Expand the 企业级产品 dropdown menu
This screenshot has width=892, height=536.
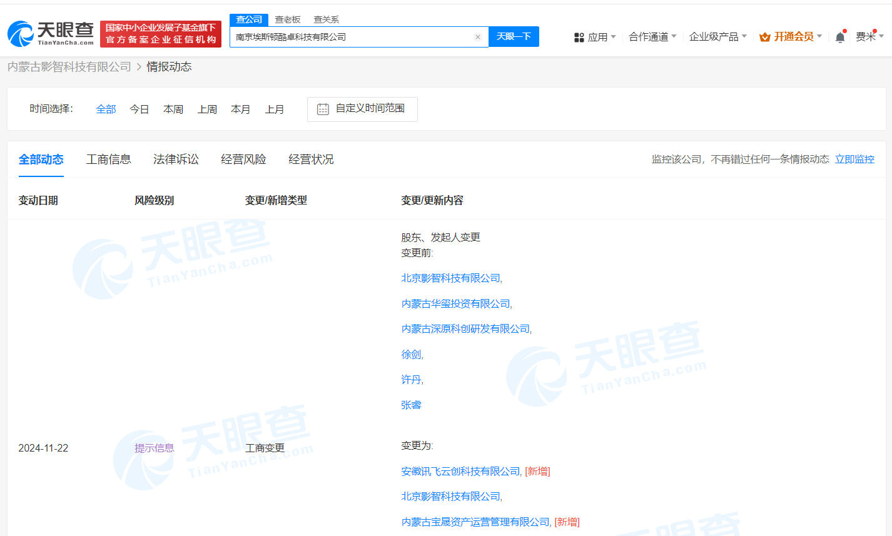click(717, 37)
